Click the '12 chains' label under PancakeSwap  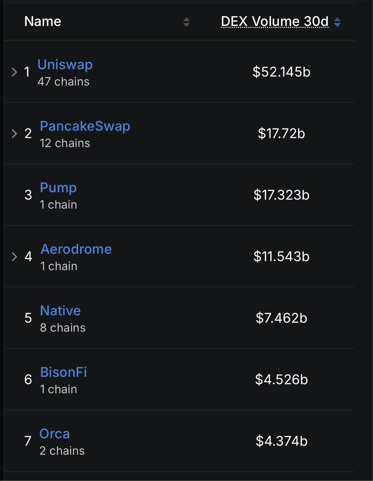(65, 143)
